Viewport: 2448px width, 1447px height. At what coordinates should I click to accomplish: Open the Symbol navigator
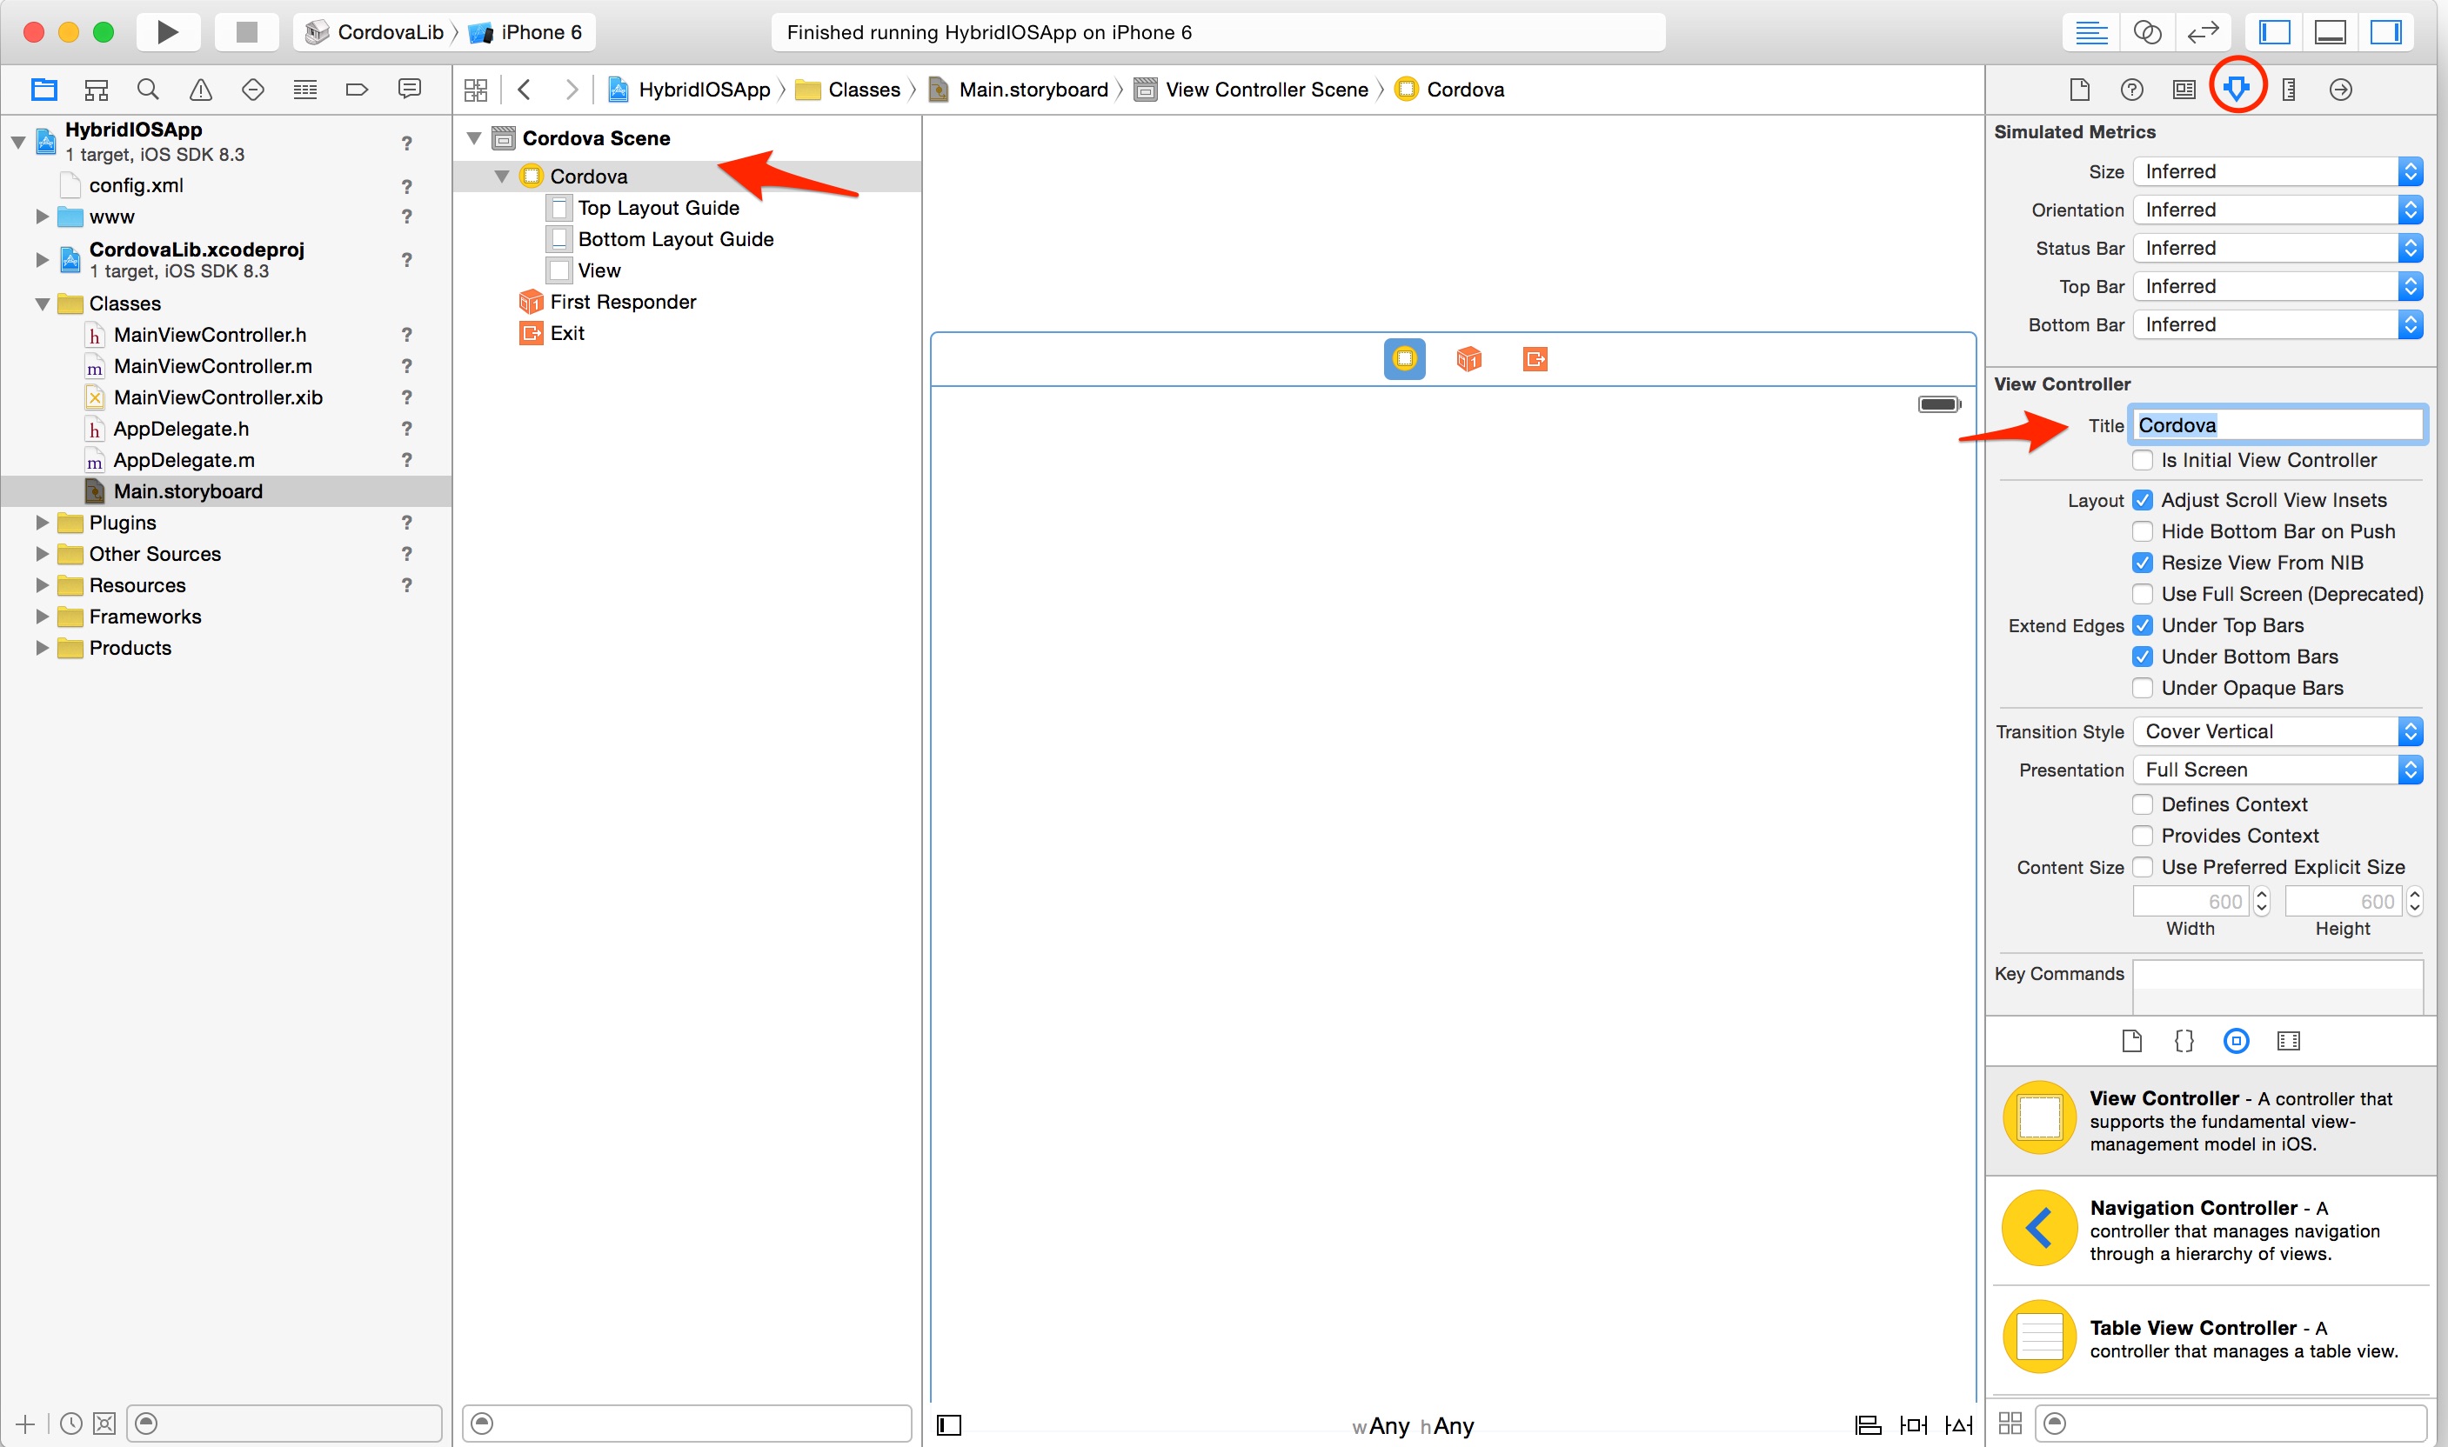[96, 90]
